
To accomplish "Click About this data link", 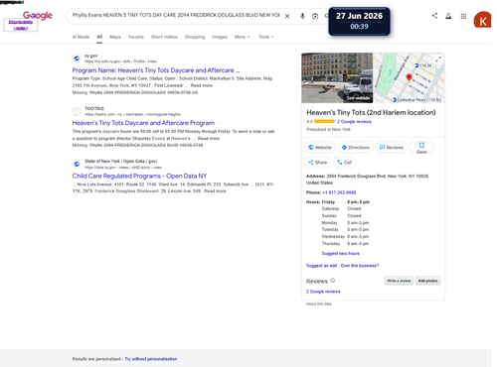I will [319, 304].
